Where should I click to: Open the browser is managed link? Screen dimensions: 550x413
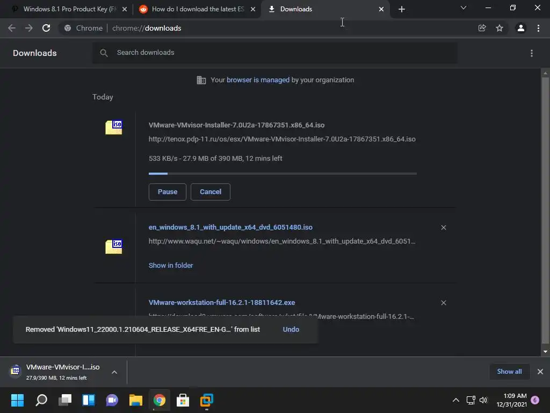(x=258, y=80)
